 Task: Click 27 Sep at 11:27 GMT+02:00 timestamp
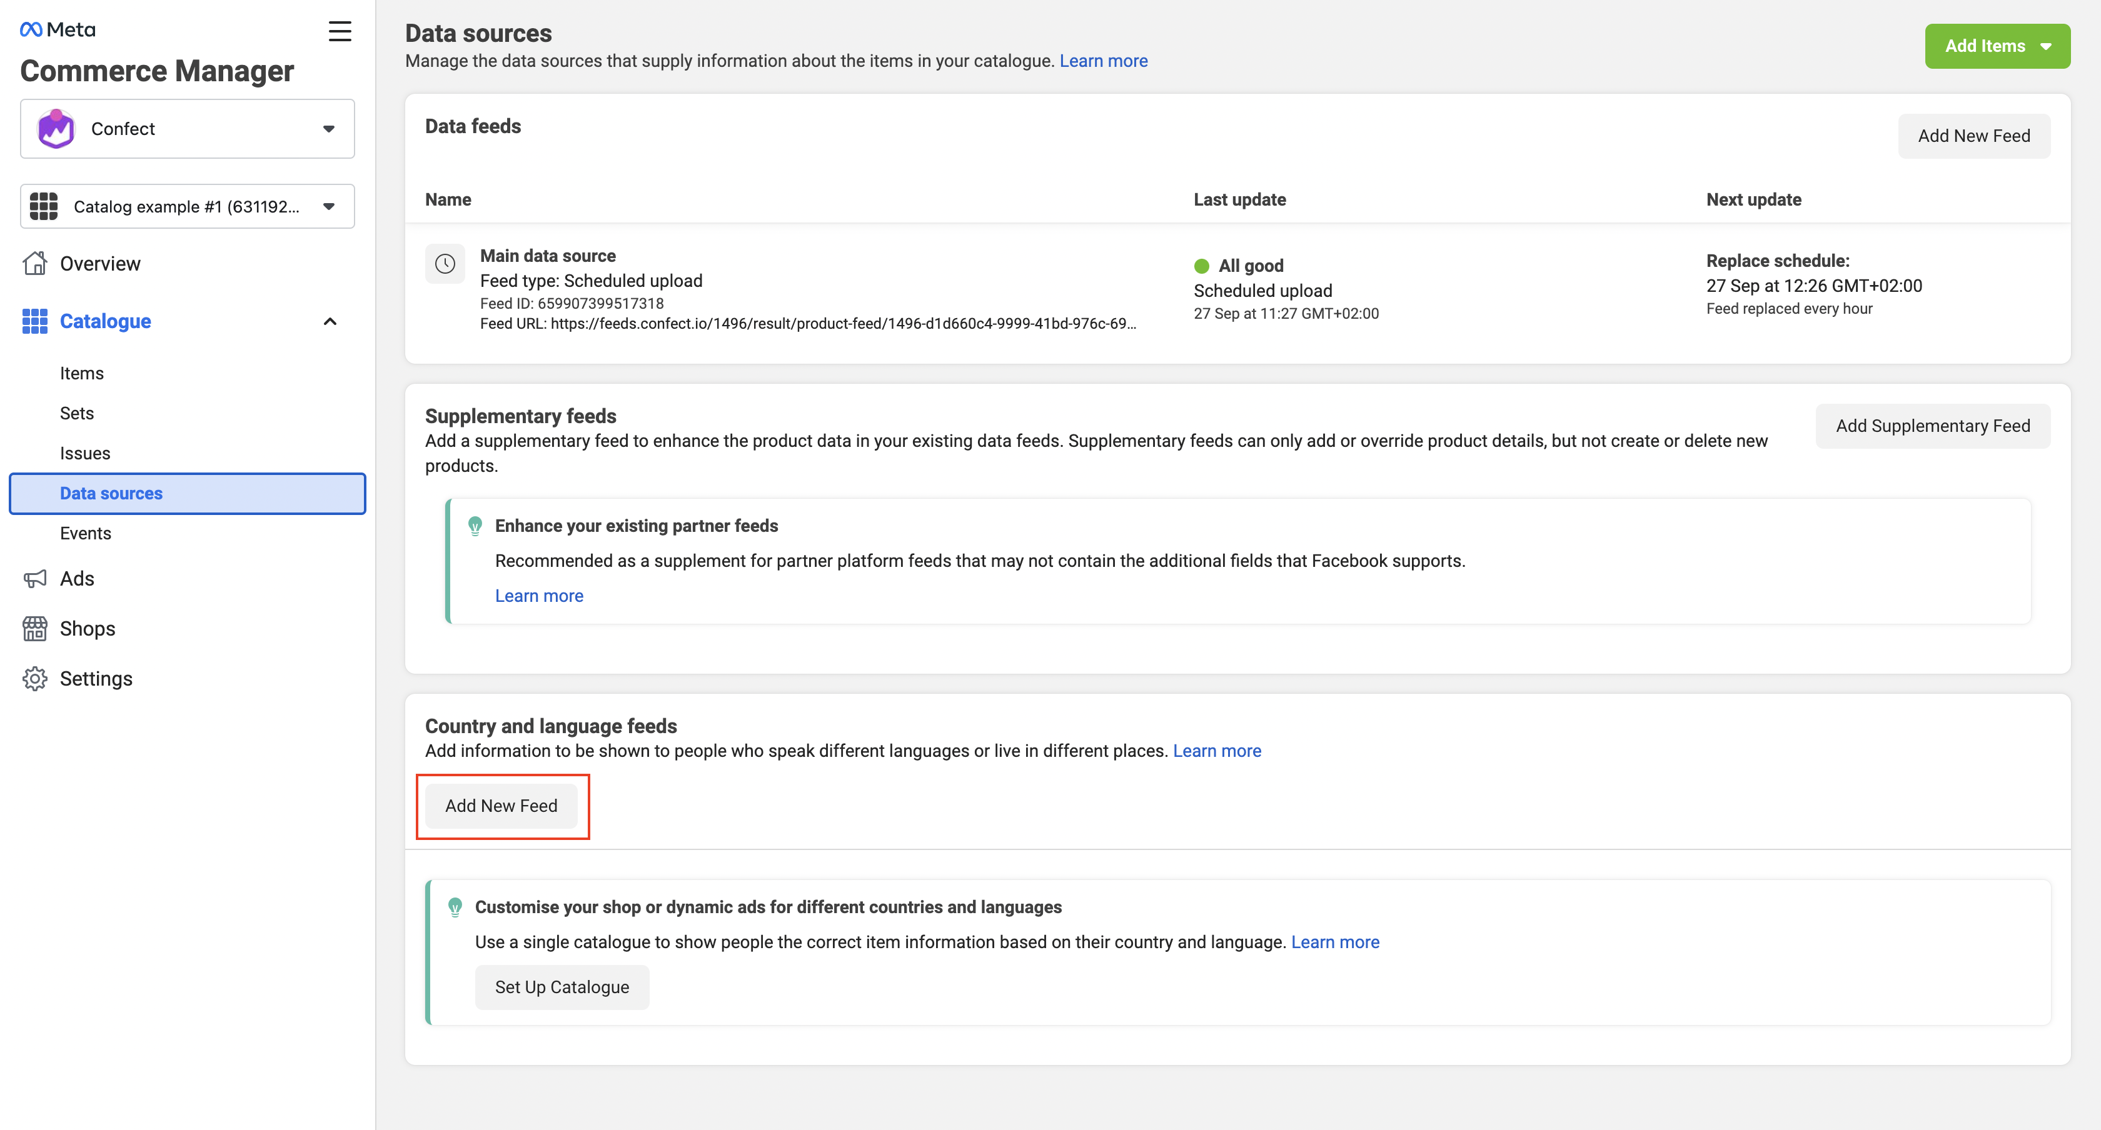[1286, 314]
